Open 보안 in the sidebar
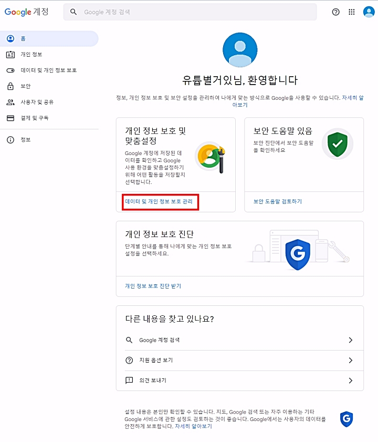Viewport: 378px width, 442px height. [x=49, y=86]
